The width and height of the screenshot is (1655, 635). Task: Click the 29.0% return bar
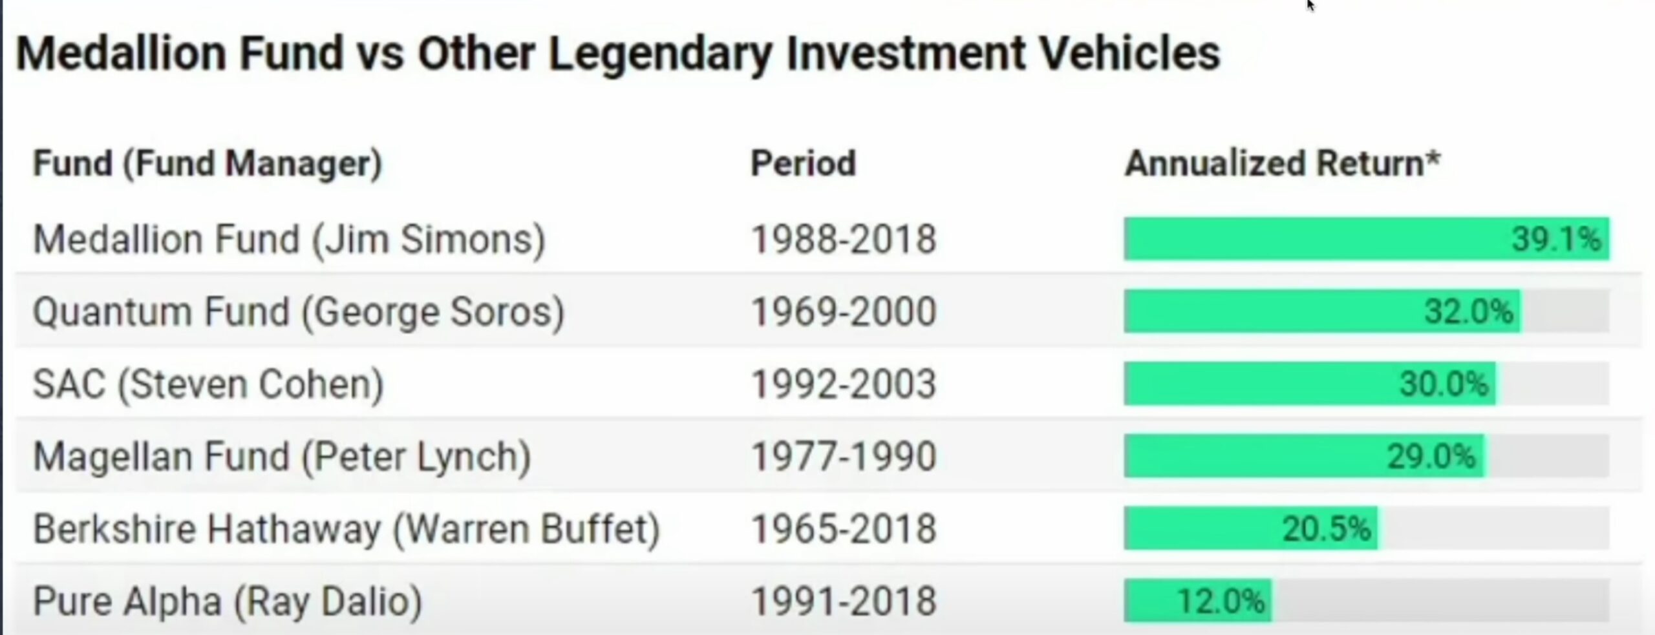coord(1304,456)
